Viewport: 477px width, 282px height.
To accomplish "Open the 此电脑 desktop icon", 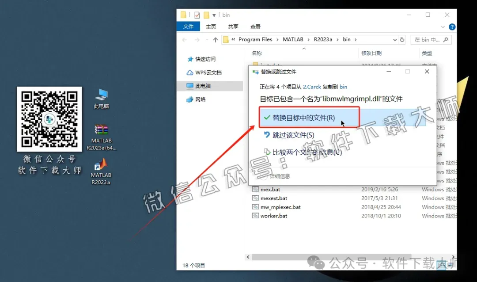I will point(101,99).
